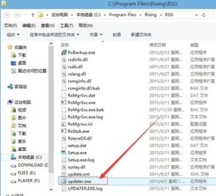Click the rsmginfo.dll.bak file icon
This screenshot has height=196, width=216.
click(x=64, y=88)
